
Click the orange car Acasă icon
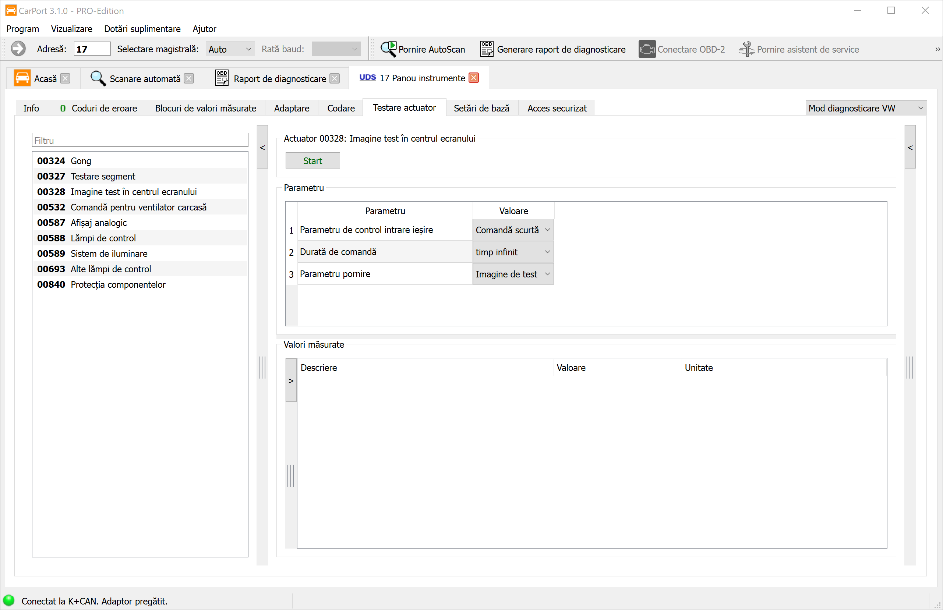[x=22, y=78]
